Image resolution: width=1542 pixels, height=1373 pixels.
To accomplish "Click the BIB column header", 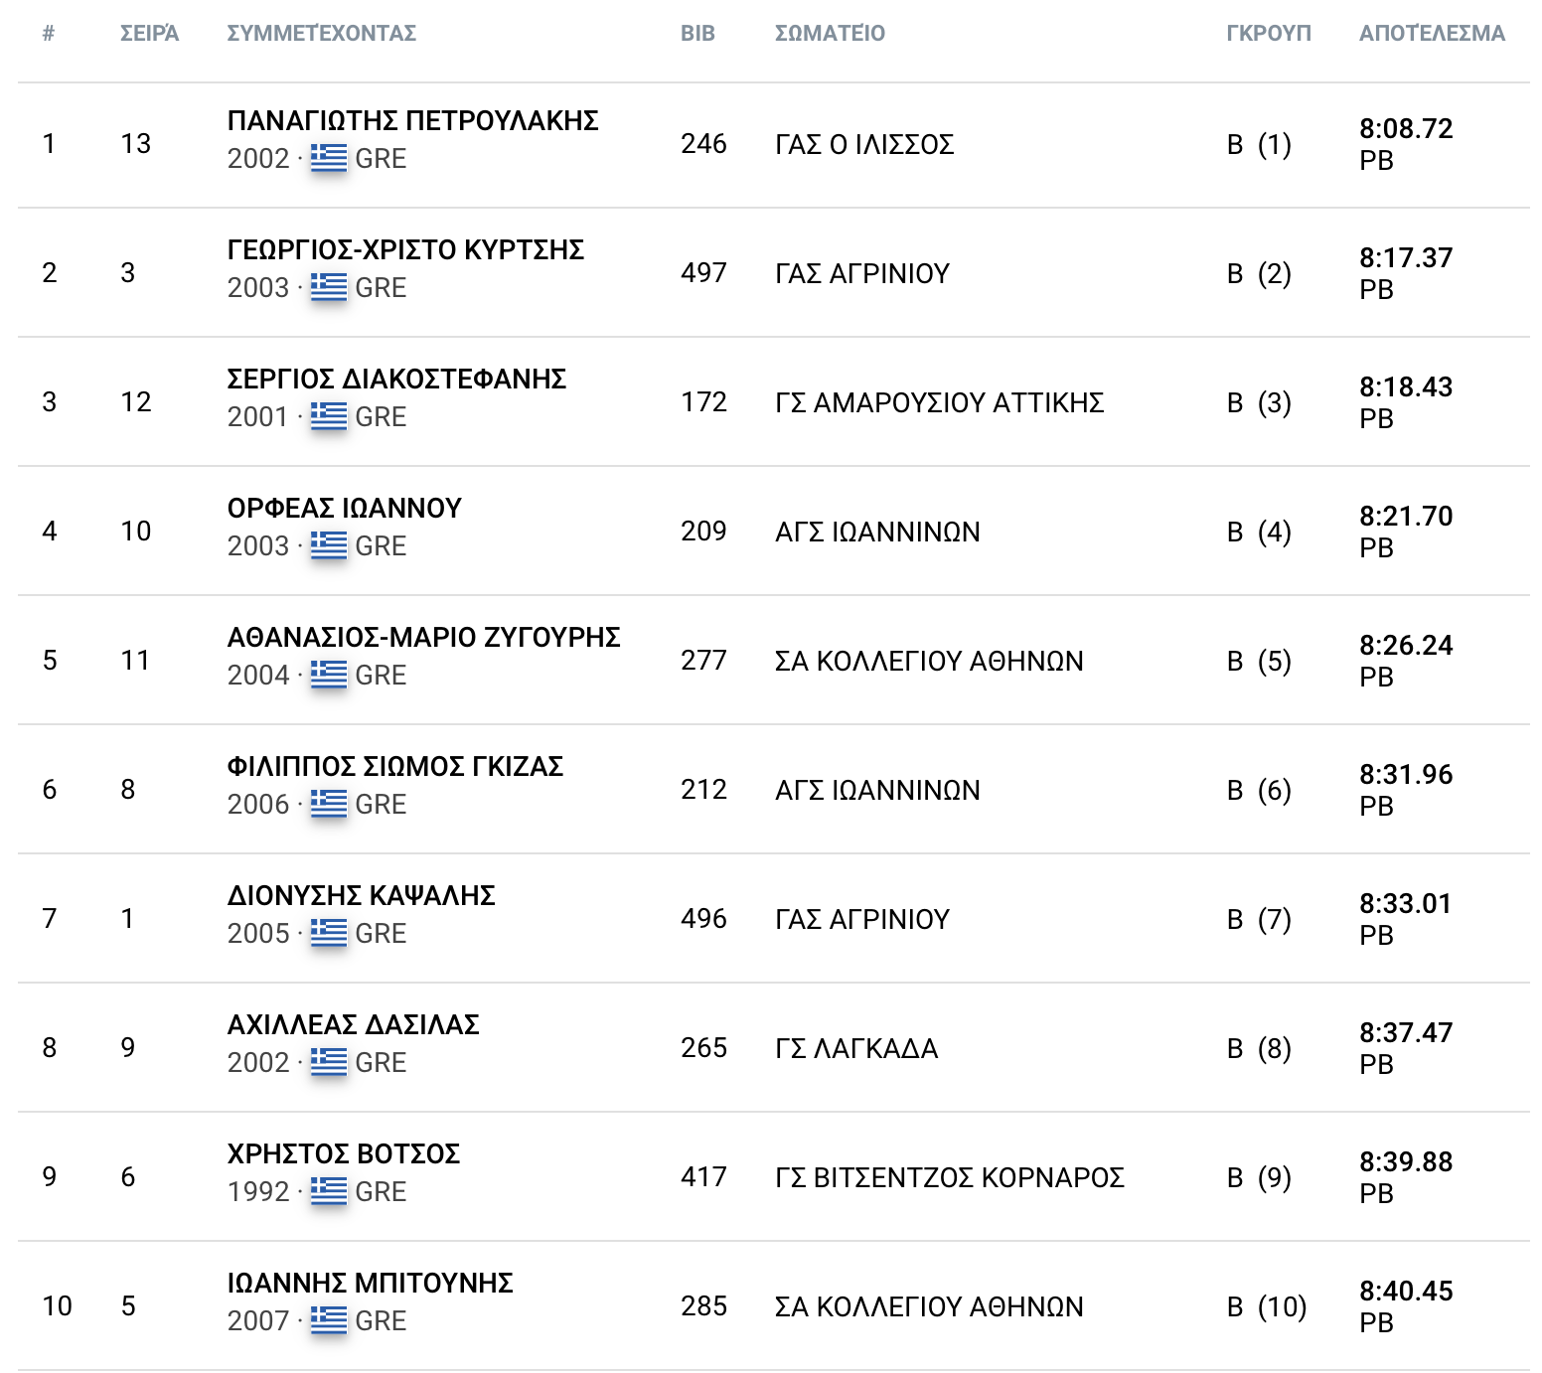I will point(697,34).
